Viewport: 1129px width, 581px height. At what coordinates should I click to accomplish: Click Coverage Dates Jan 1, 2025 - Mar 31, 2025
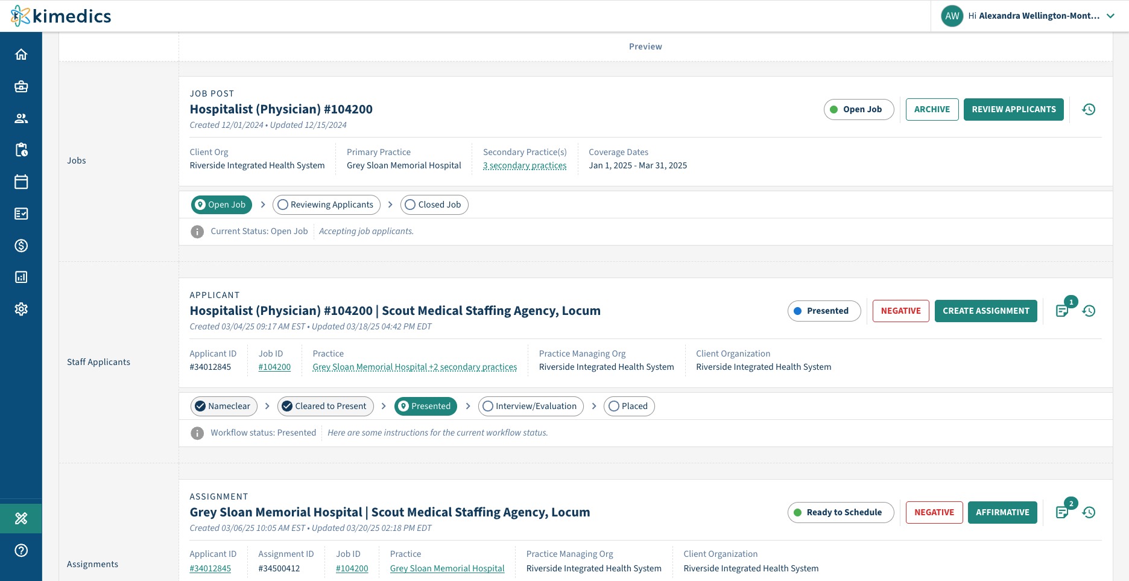coord(638,165)
